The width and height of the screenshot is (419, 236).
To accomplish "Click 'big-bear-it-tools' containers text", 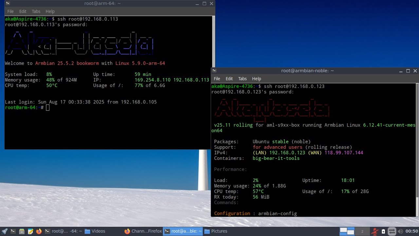I will point(276,158).
